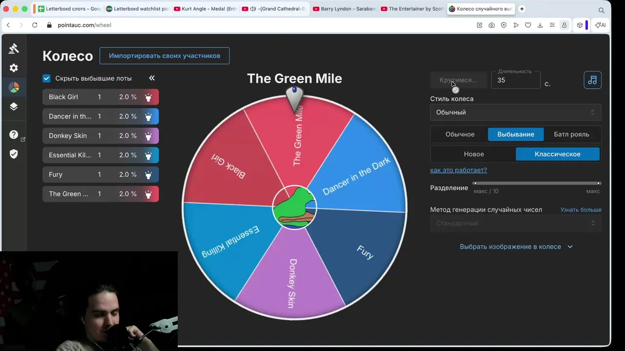Highlight Black Girl using its flashlight icon
Image resolution: width=625 pixels, height=351 pixels.
pos(148,97)
